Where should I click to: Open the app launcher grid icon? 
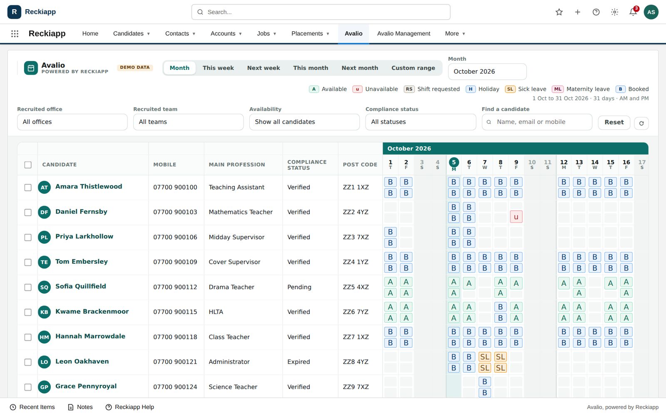click(x=15, y=34)
